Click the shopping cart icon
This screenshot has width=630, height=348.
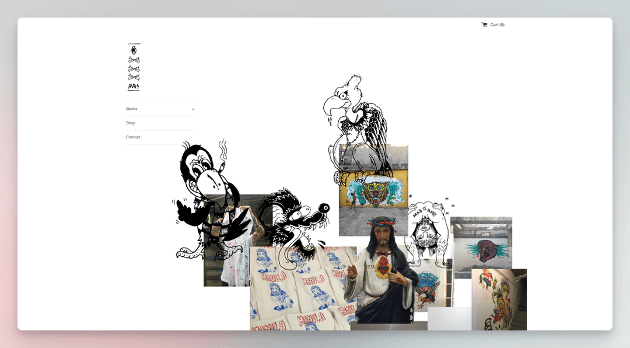click(484, 25)
